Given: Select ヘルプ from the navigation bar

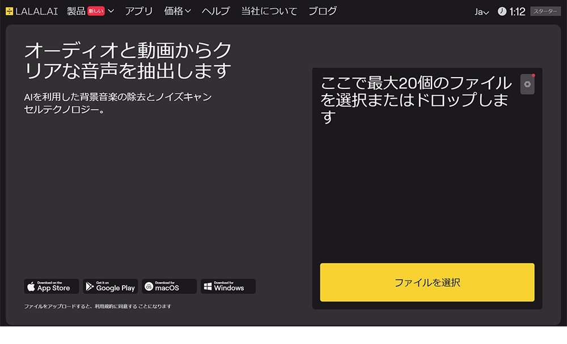Looking at the screenshot, I should coord(215,10).
